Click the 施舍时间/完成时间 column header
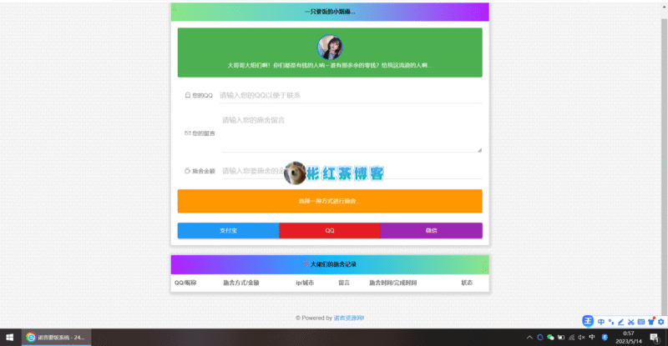668x346 pixels. (x=392, y=283)
